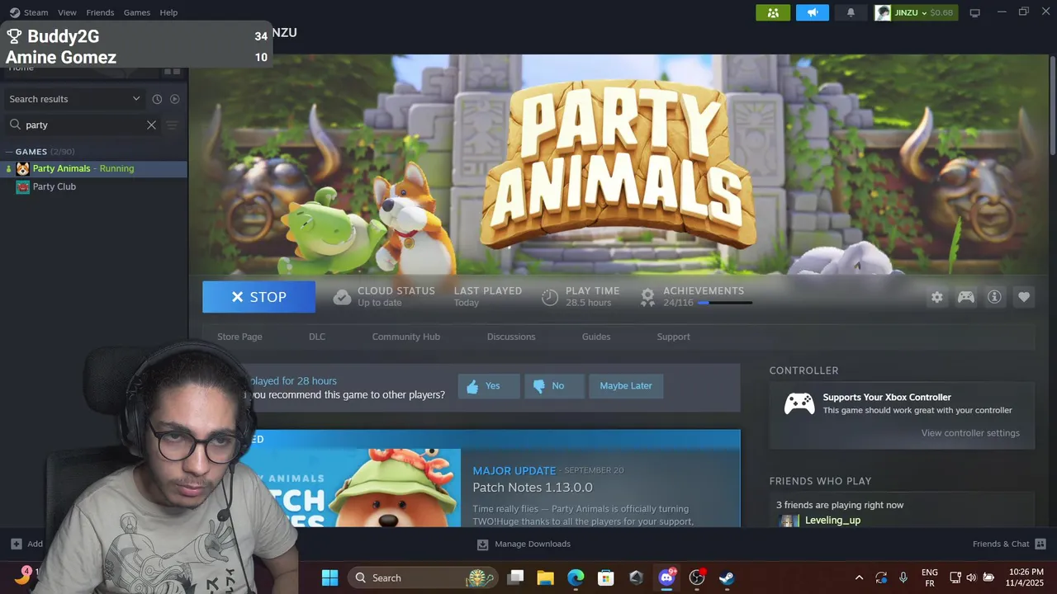
Task: Open the Steam friends group button
Action: click(773, 12)
